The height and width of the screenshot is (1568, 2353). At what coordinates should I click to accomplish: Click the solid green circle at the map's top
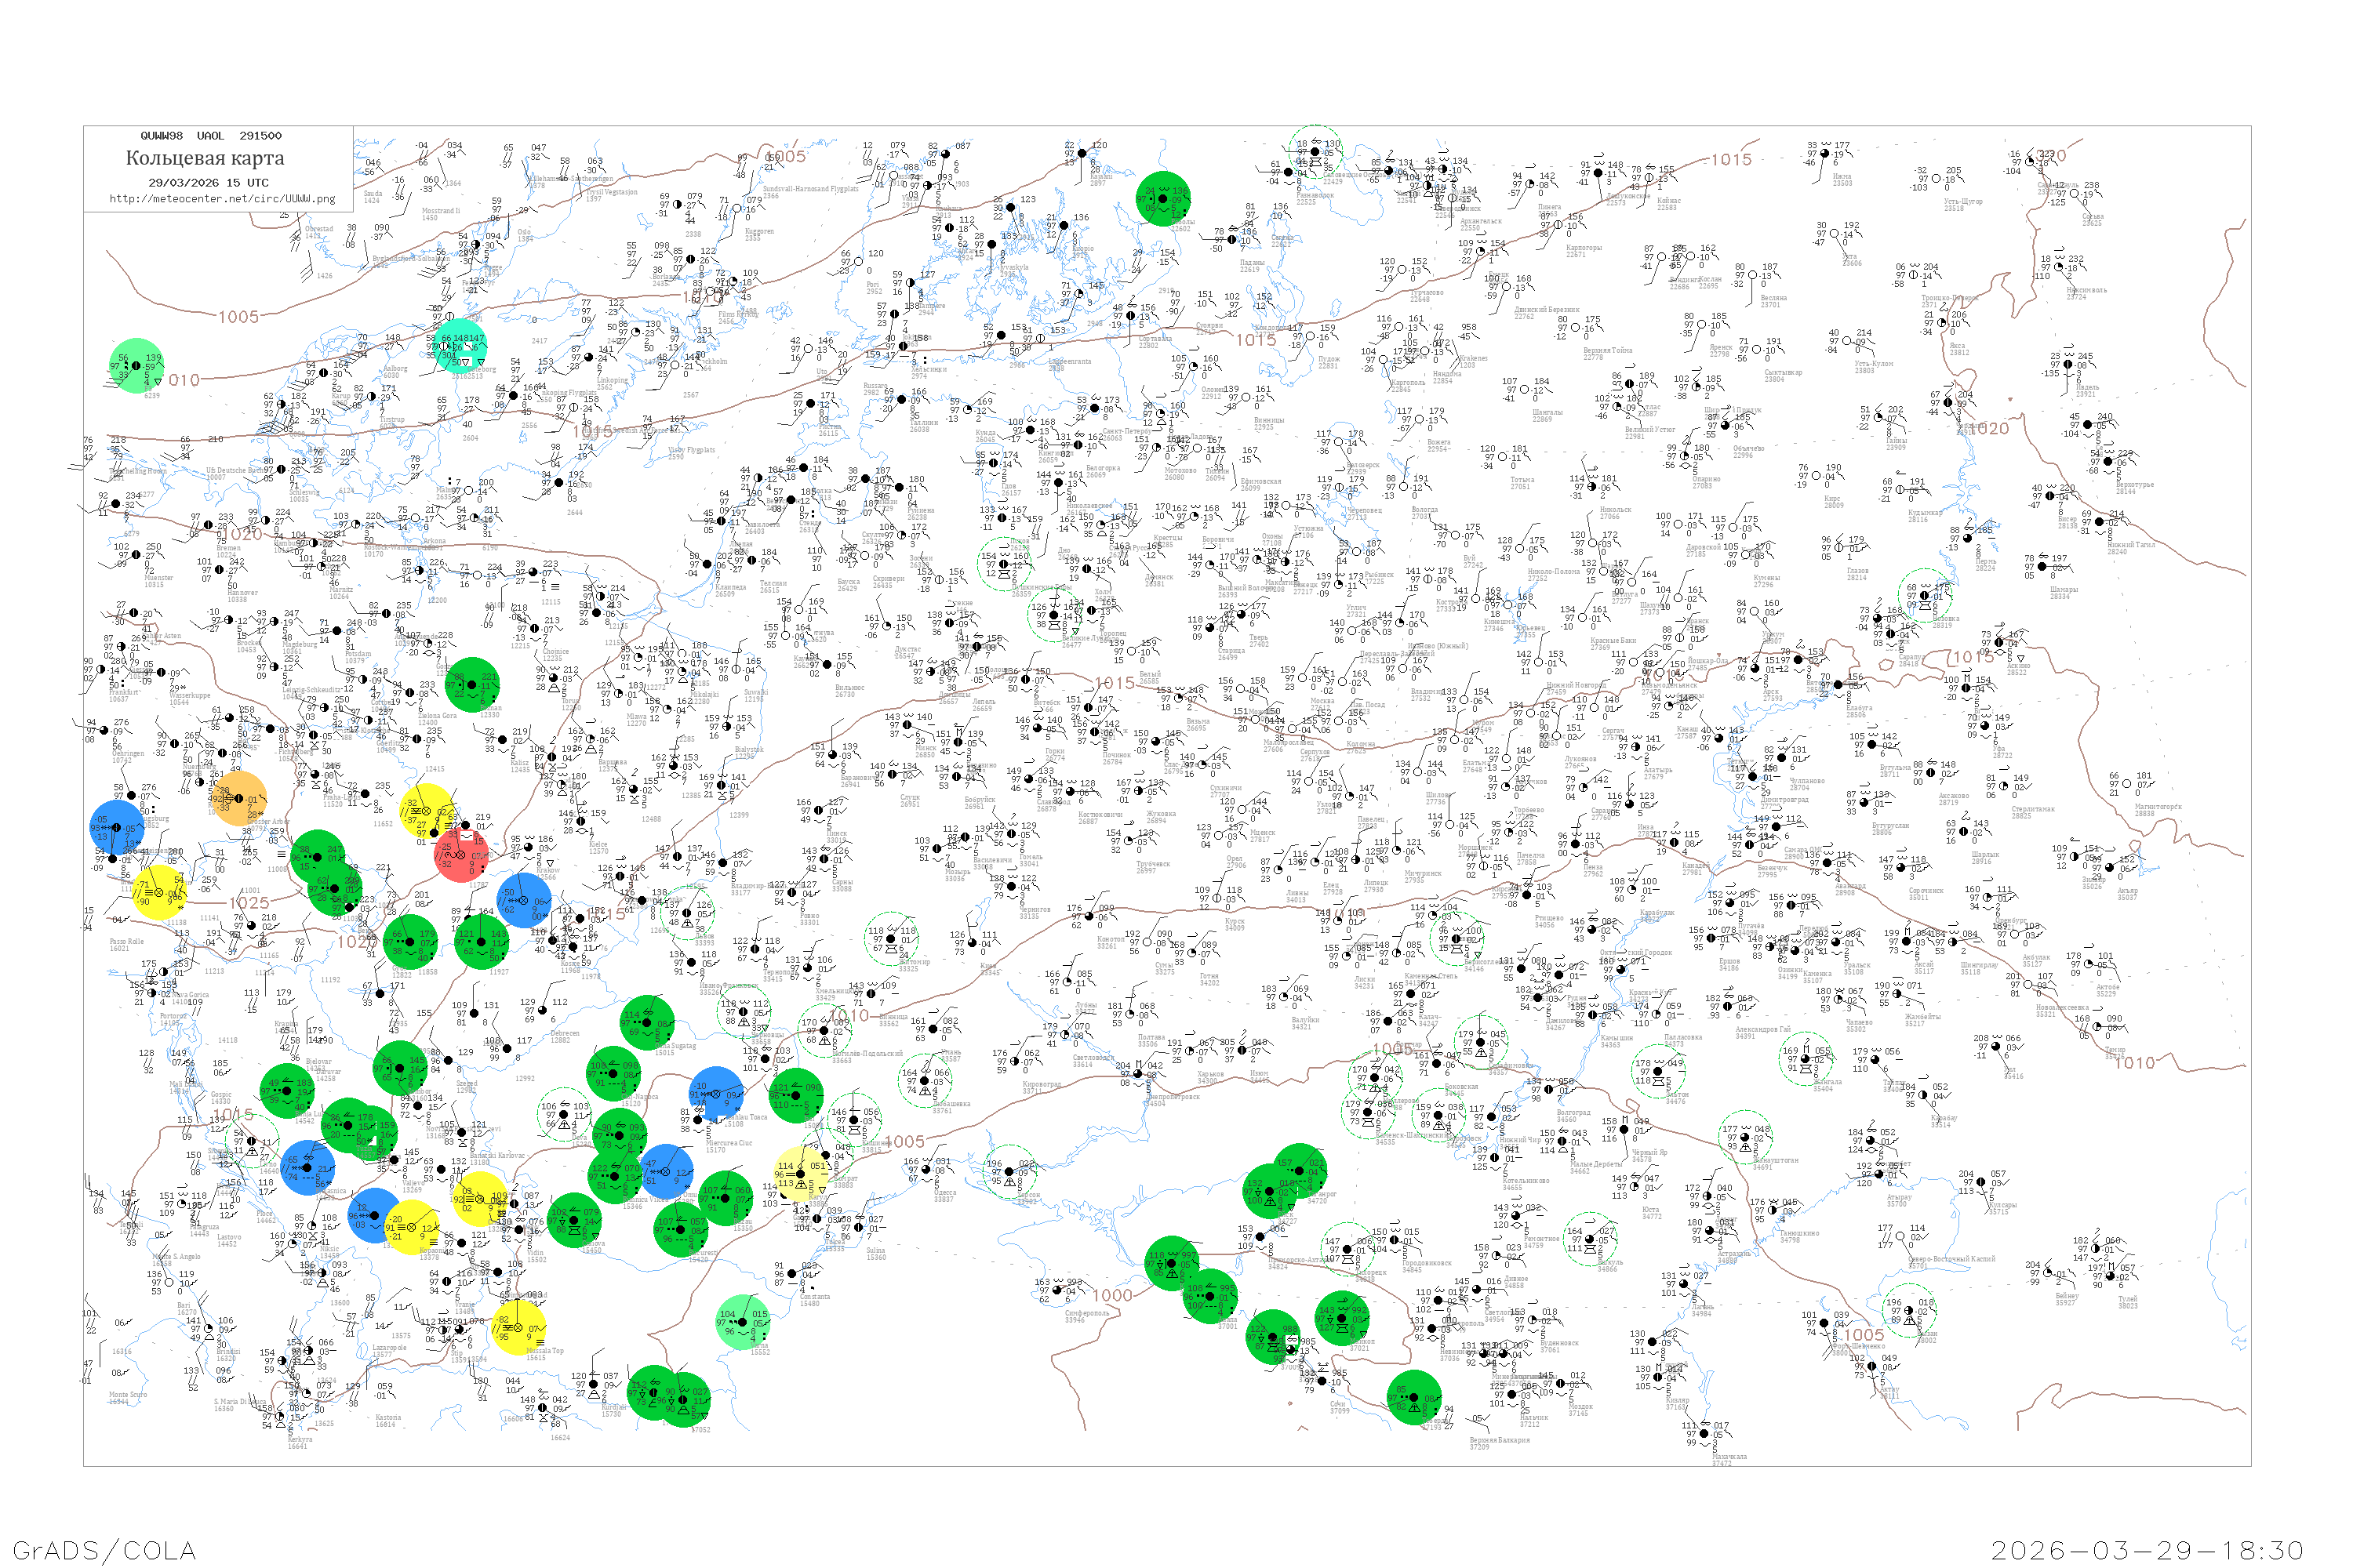tap(1163, 199)
